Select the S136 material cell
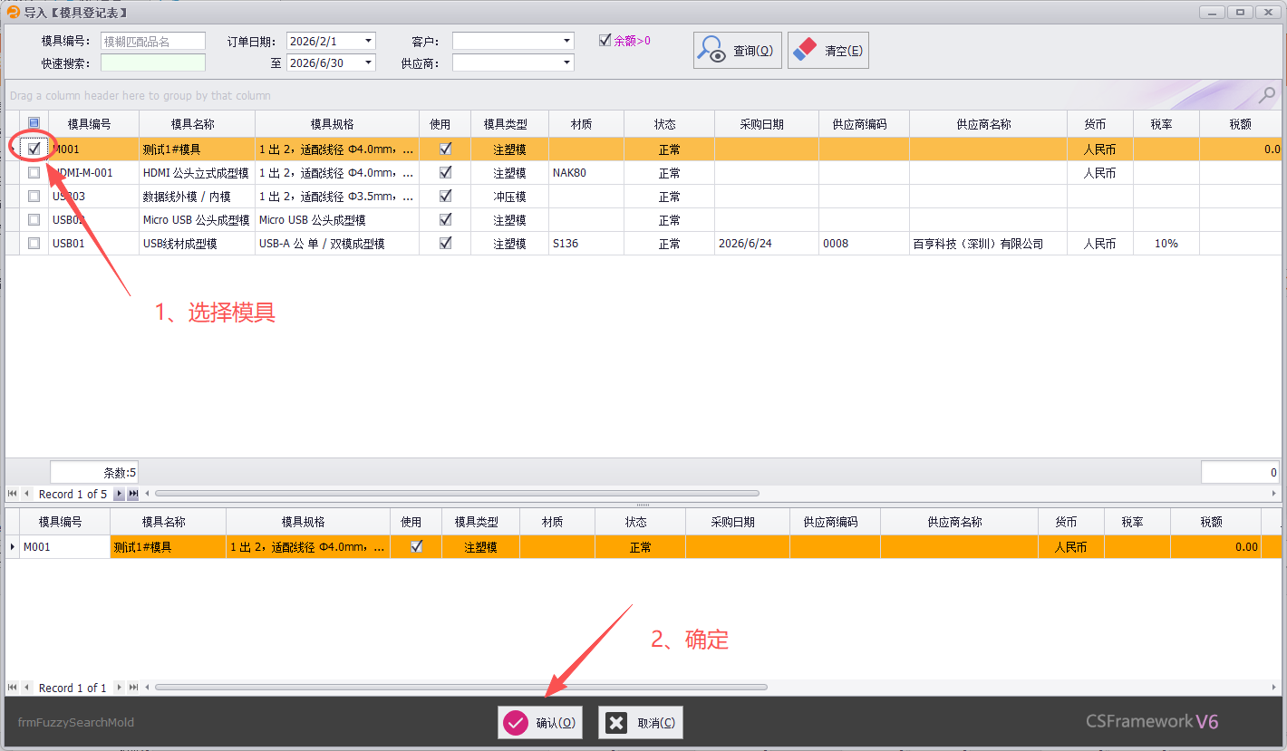This screenshot has height=751, width=1287. pyautogui.click(x=586, y=243)
